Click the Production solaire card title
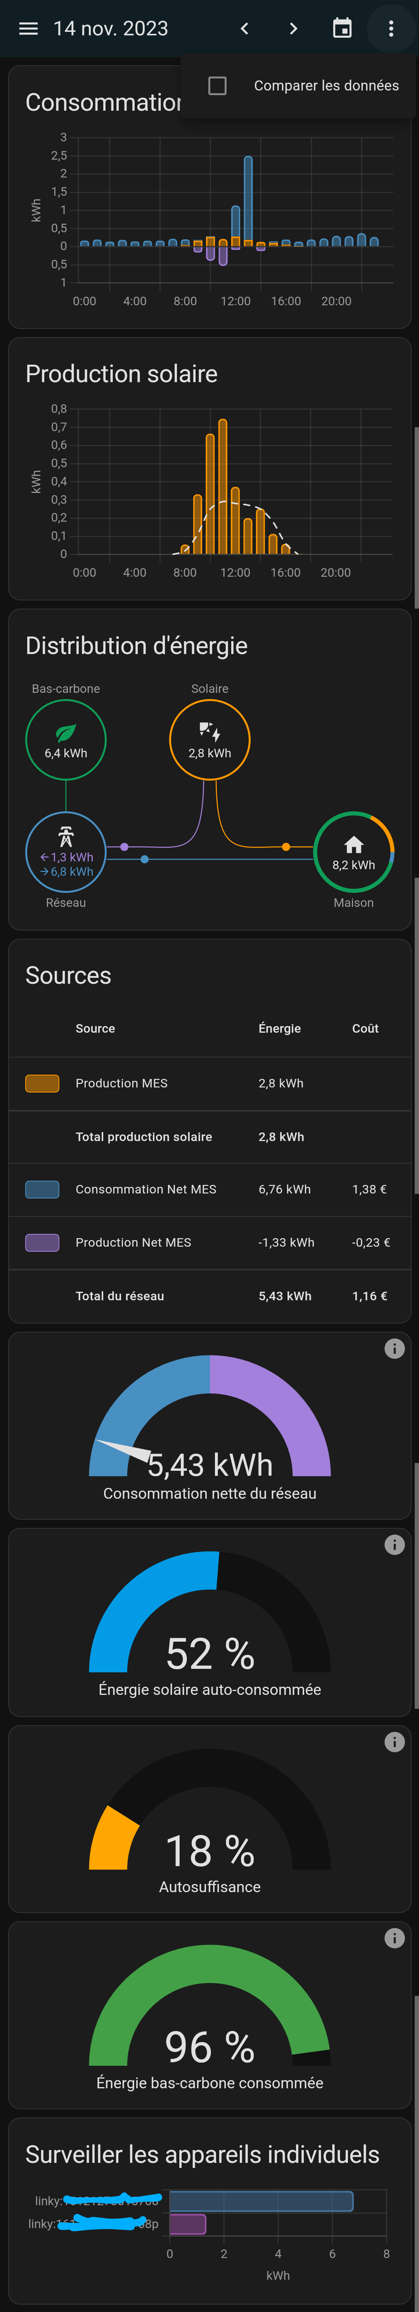Screen dimensions: 419x2312 (121, 374)
